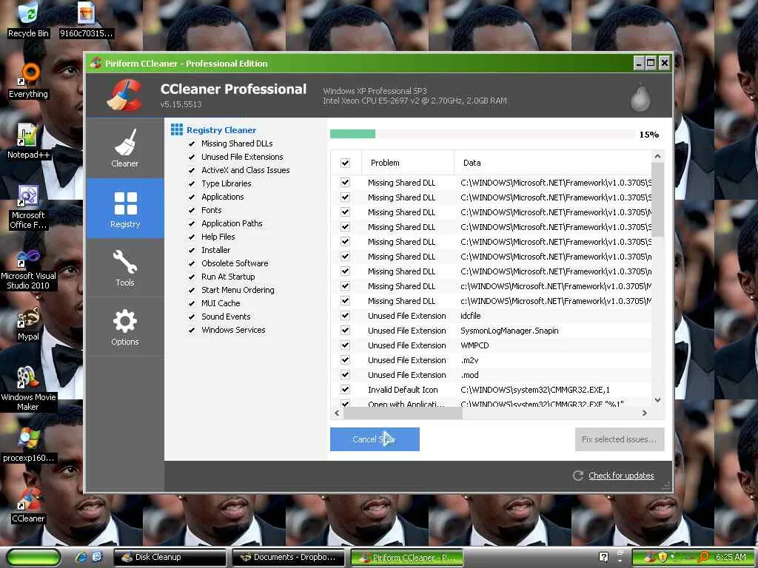The height and width of the screenshot is (568, 758).
Task: Click Fix selected issues button
Action: pos(620,439)
